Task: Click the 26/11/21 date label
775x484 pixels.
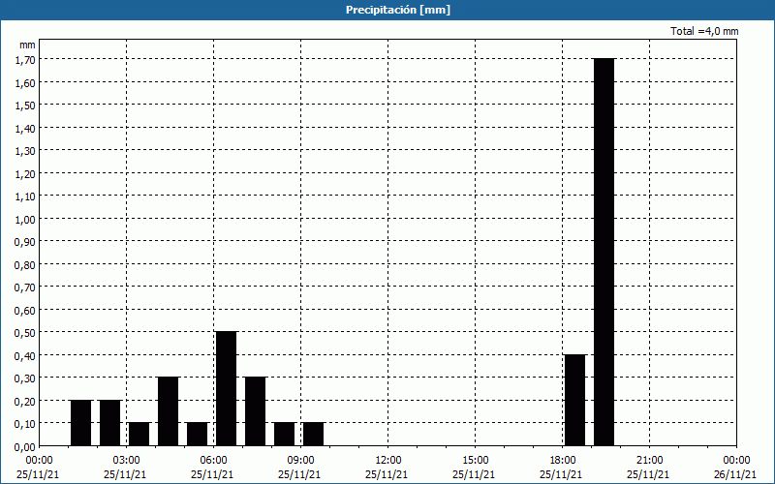Action: [x=735, y=474]
